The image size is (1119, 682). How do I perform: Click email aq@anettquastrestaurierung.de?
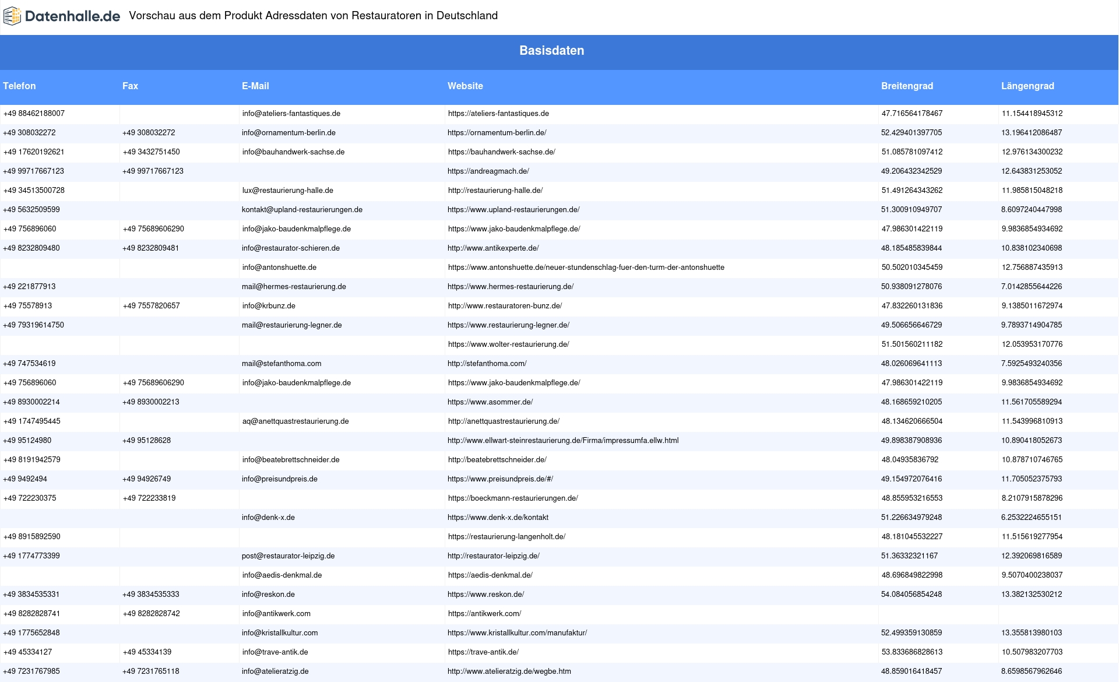[x=295, y=421]
